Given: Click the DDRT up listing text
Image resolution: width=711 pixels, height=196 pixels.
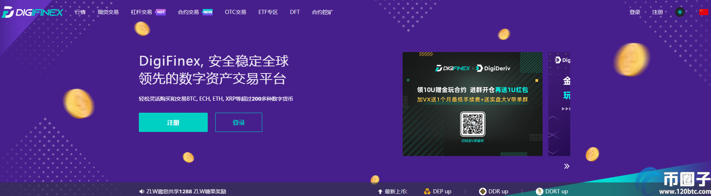Looking at the screenshot, I should [x=557, y=191].
